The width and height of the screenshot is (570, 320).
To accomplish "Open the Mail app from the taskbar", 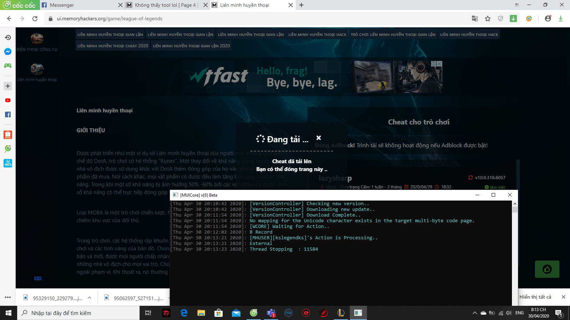I will point(236,313).
